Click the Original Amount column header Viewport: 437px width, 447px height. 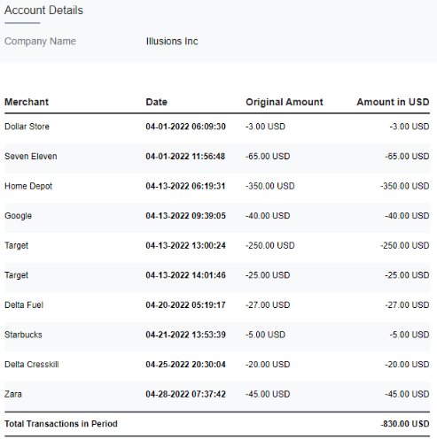tap(285, 102)
